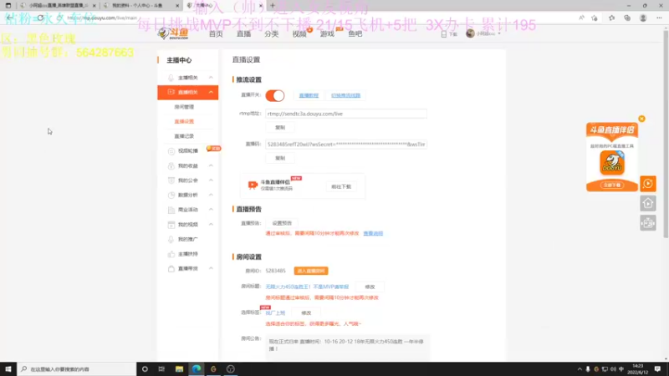Select 直播记录 in the sidebar
Screen dimensions: 669x376
(x=184, y=136)
